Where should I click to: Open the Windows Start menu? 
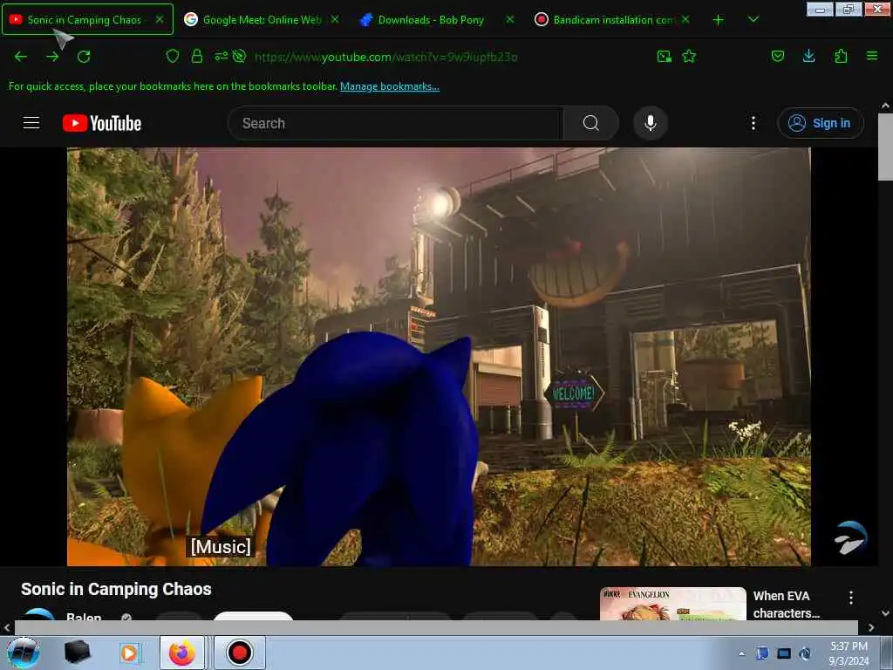(24, 653)
